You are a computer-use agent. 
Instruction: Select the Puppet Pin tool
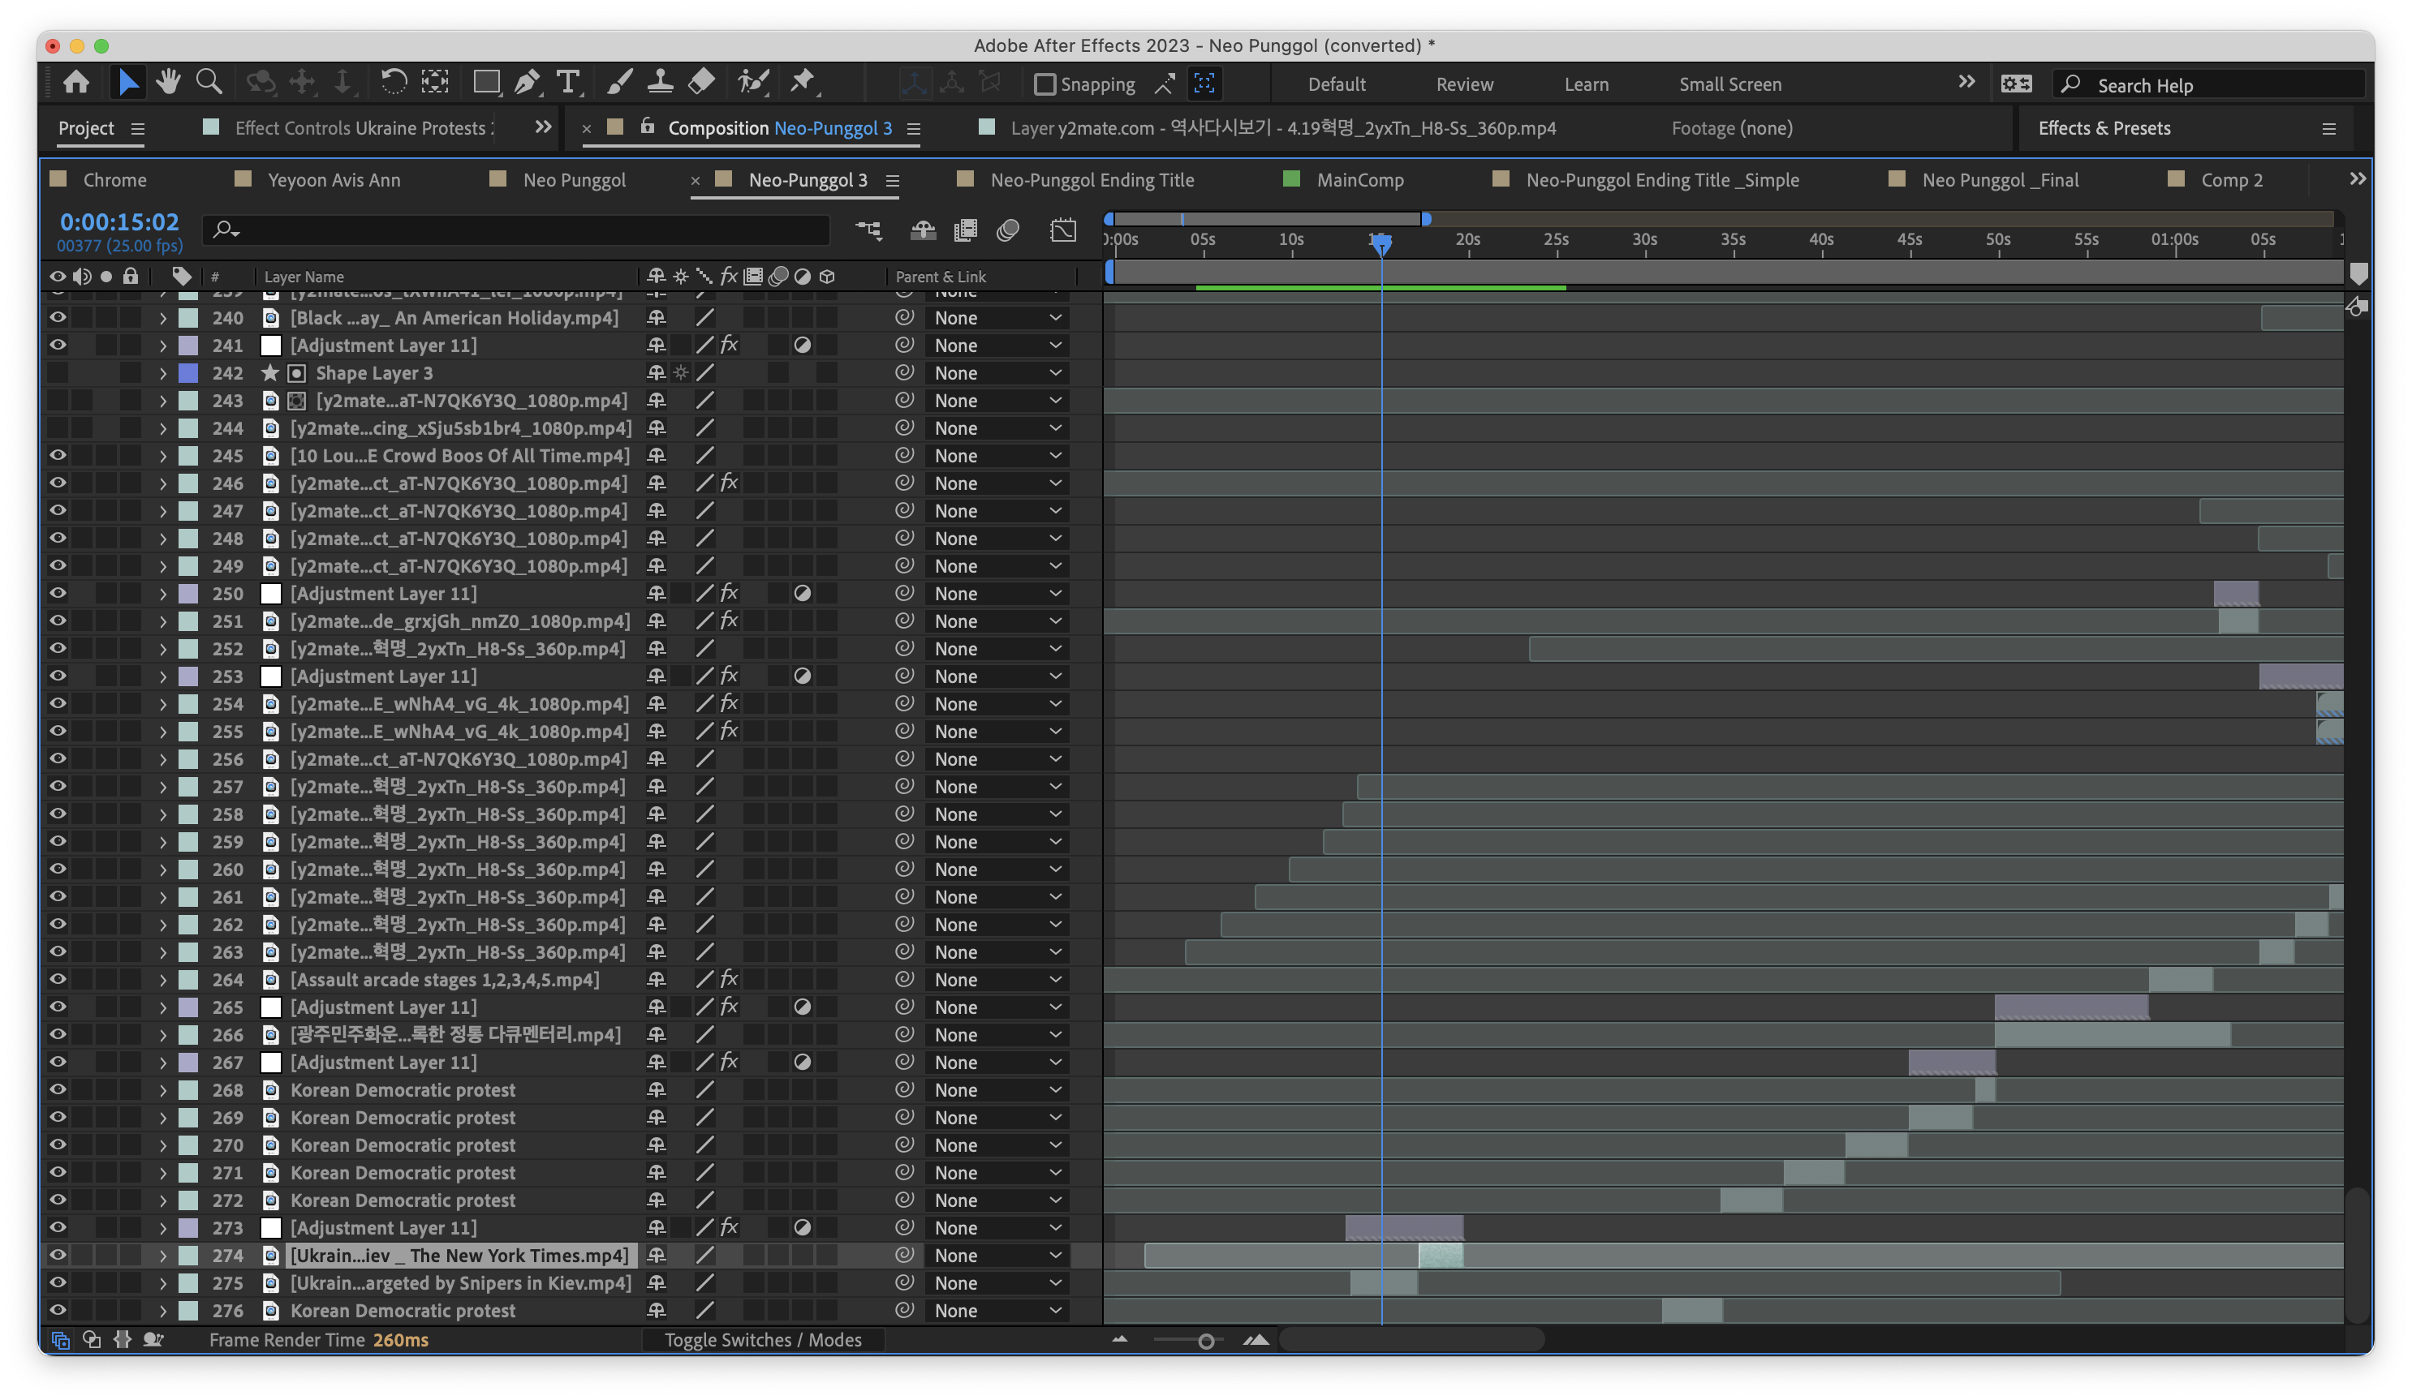point(802,84)
